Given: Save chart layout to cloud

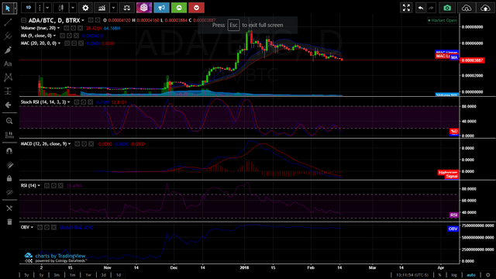Looking at the screenshot, I should pyautogui.click(x=485, y=8).
